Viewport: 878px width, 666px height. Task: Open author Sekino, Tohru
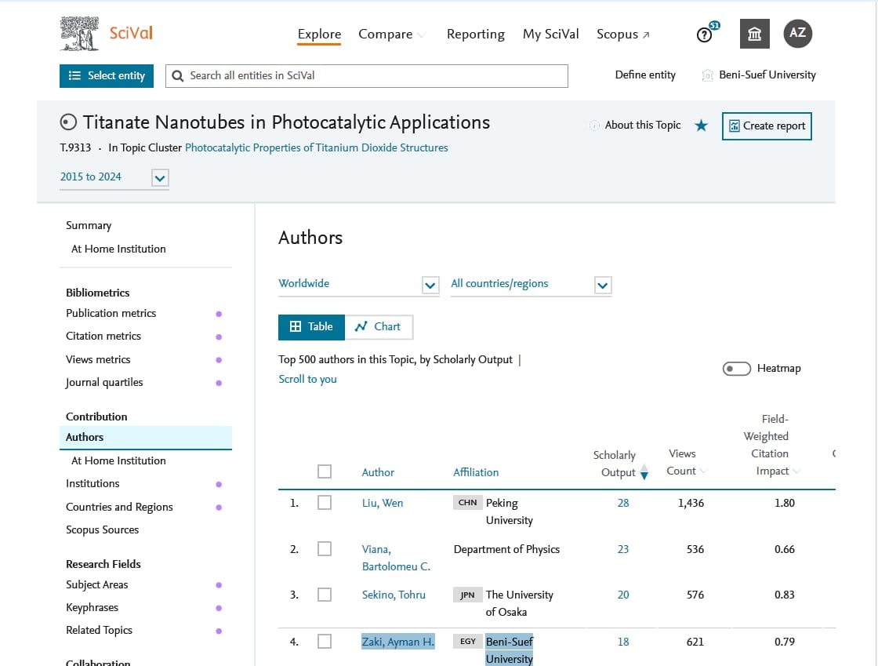[x=394, y=595]
